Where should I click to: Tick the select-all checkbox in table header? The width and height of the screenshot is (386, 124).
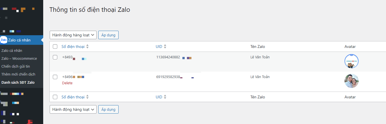pos(55,46)
